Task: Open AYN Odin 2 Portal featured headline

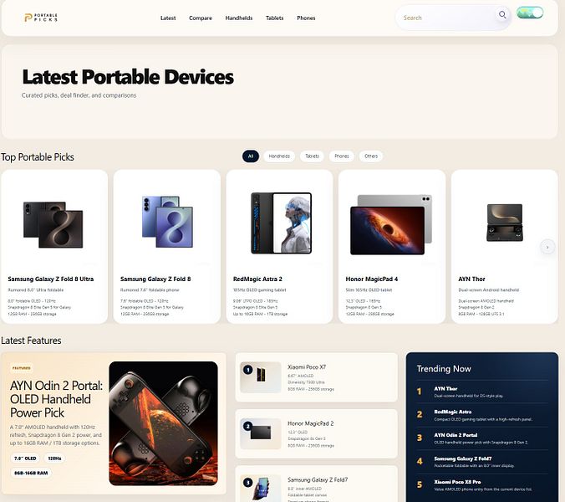Action: pos(56,399)
